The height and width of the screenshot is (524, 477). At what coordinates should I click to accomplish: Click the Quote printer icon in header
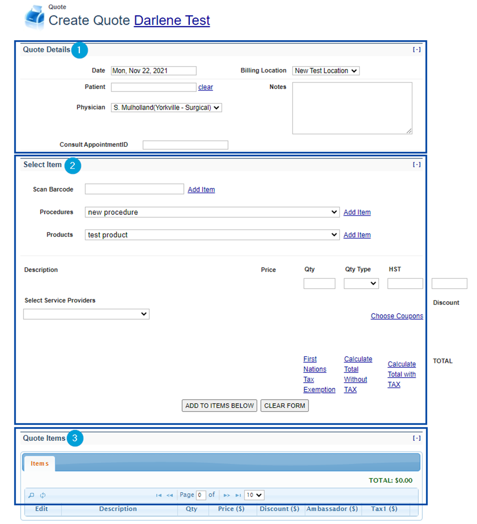35,19
